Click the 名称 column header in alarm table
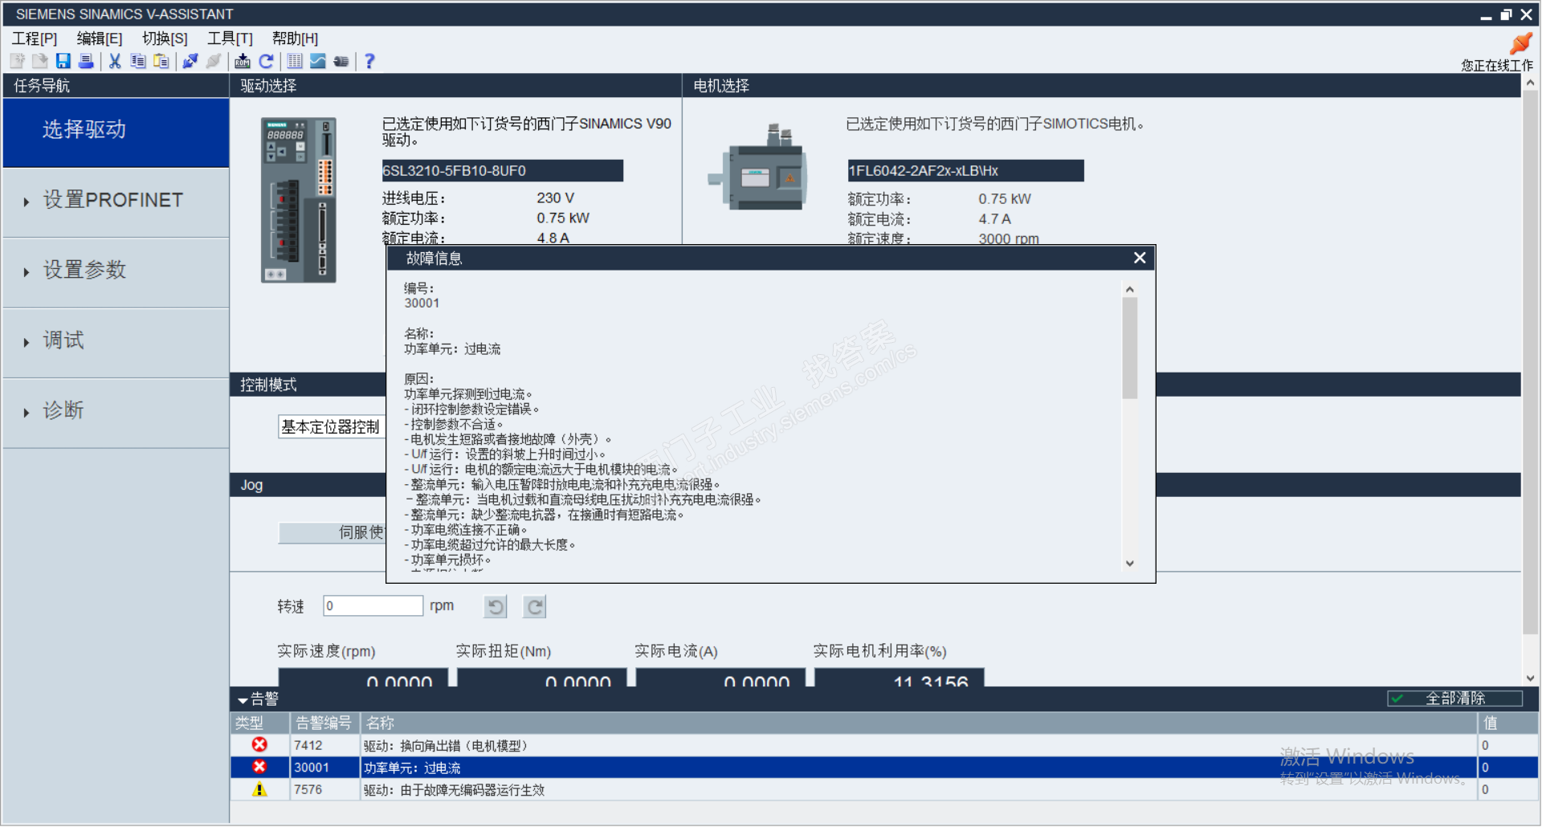Image resolution: width=1542 pixels, height=827 pixels. coord(919,723)
